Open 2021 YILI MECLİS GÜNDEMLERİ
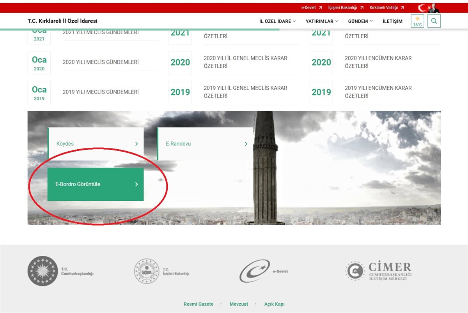Image resolution: width=468 pixels, height=313 pixels. point(101,33)
